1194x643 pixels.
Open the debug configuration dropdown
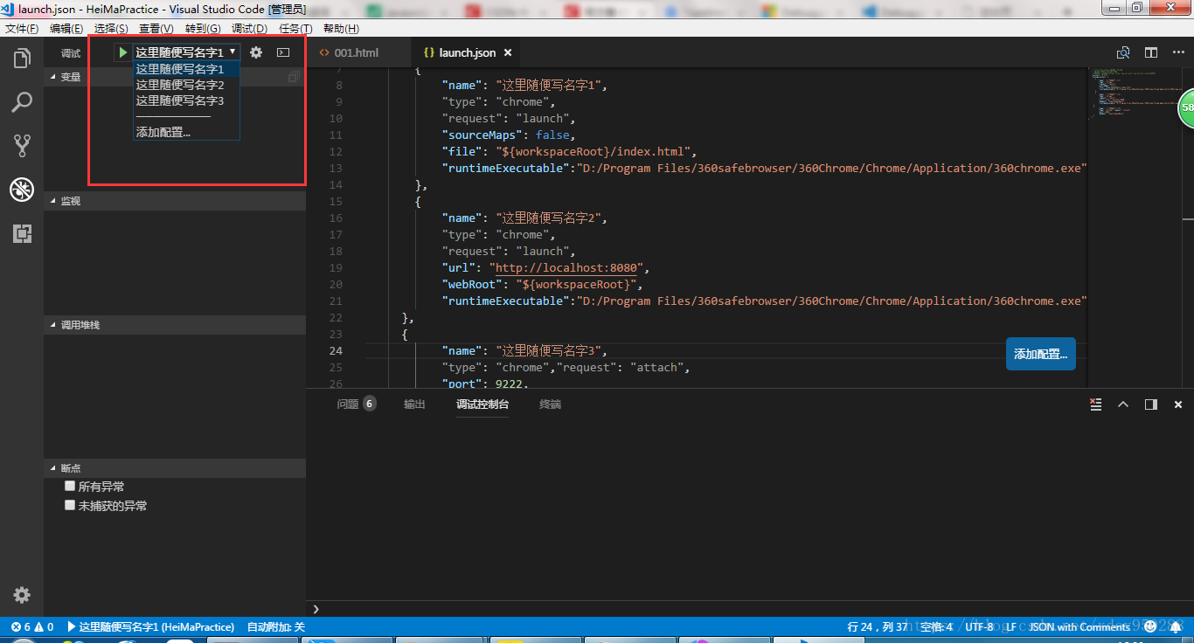tap(186, 52)
